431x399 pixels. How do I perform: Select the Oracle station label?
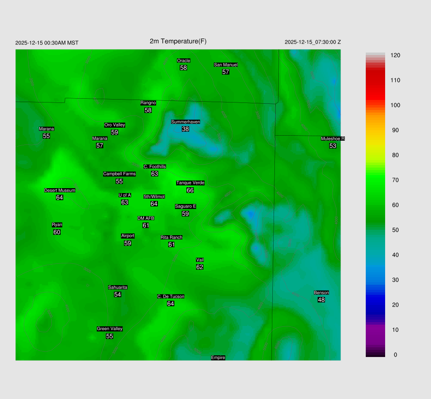coord(184,61)
